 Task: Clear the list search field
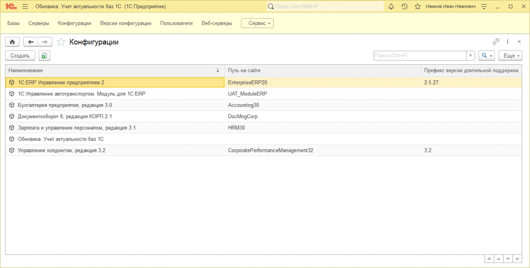(x=470, y=55)
